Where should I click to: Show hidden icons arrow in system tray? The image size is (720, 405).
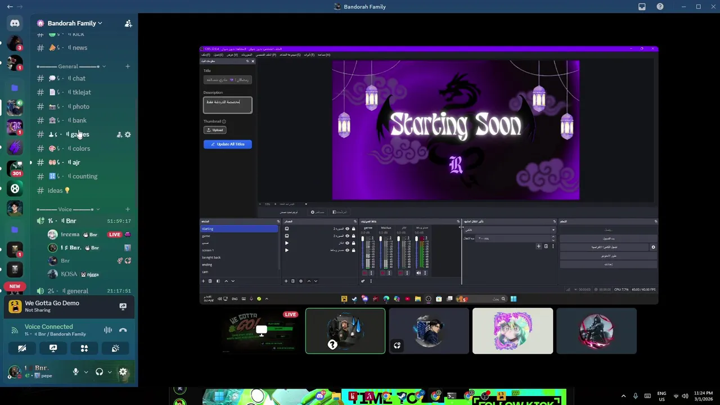623,396
